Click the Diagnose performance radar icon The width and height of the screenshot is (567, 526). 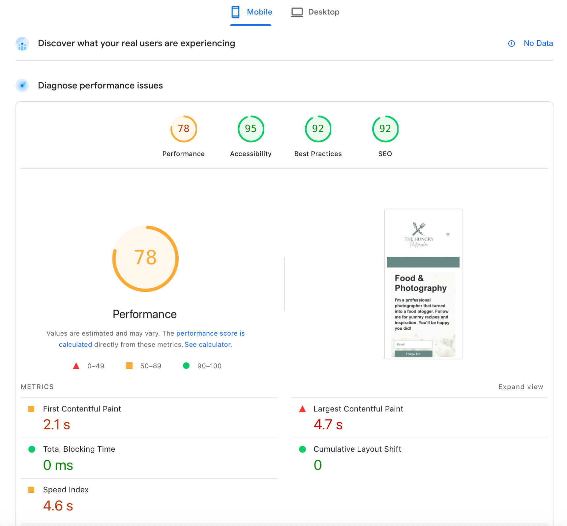tap(22, 86)
